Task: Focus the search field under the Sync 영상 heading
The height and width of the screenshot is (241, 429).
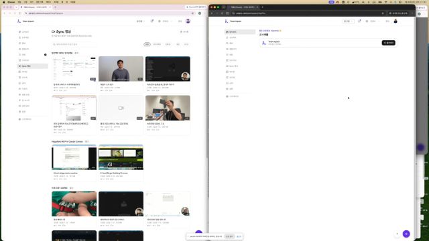Action: [x=74, y=44]
